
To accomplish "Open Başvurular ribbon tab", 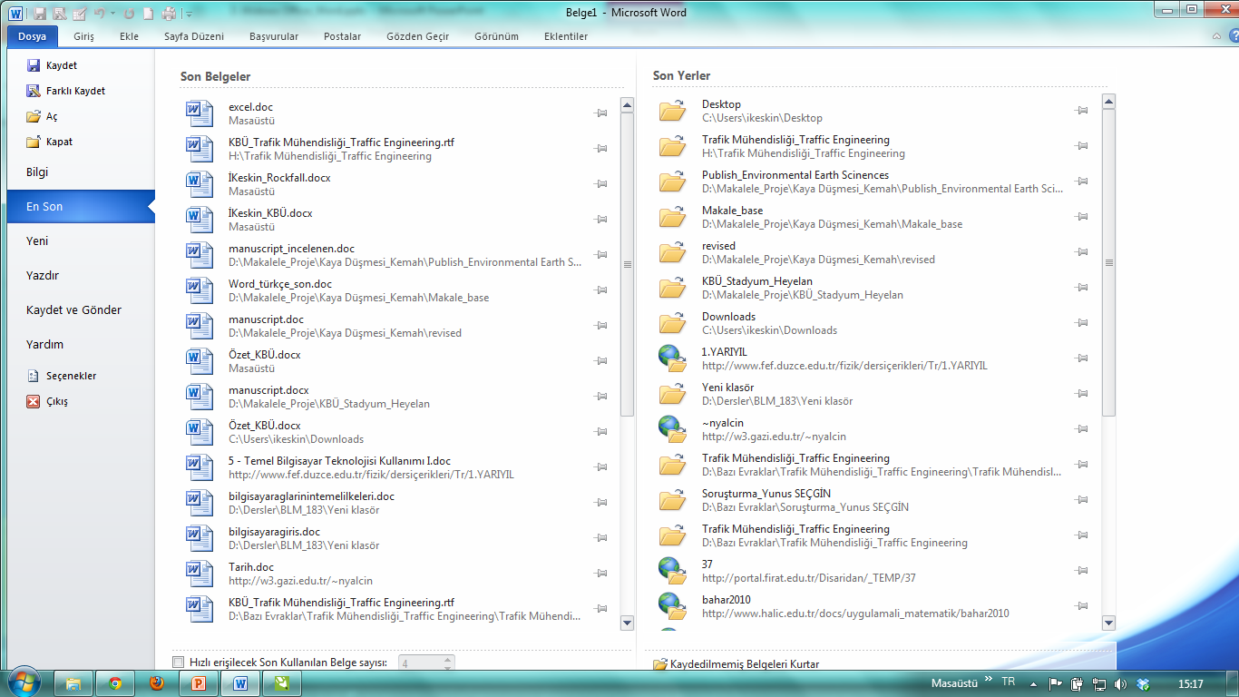I will pyautogui.click(x=274, y=36).
